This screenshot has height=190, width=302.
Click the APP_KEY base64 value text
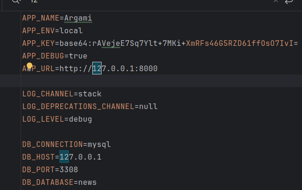point(179,44)
